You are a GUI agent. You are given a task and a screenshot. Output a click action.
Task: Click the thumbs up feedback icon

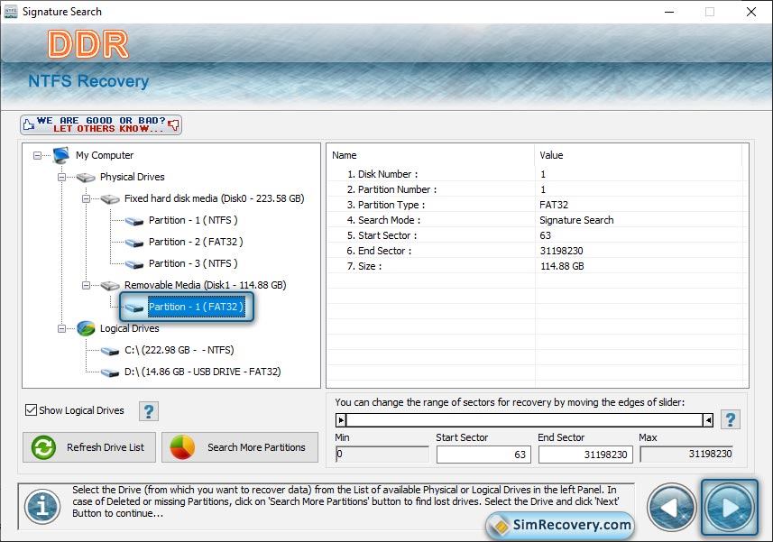(29, 124)
